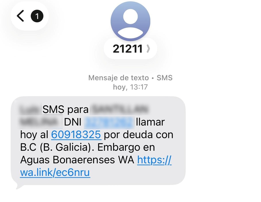Call the number 60918325 link
261x202 pixels.
point(76,134)
